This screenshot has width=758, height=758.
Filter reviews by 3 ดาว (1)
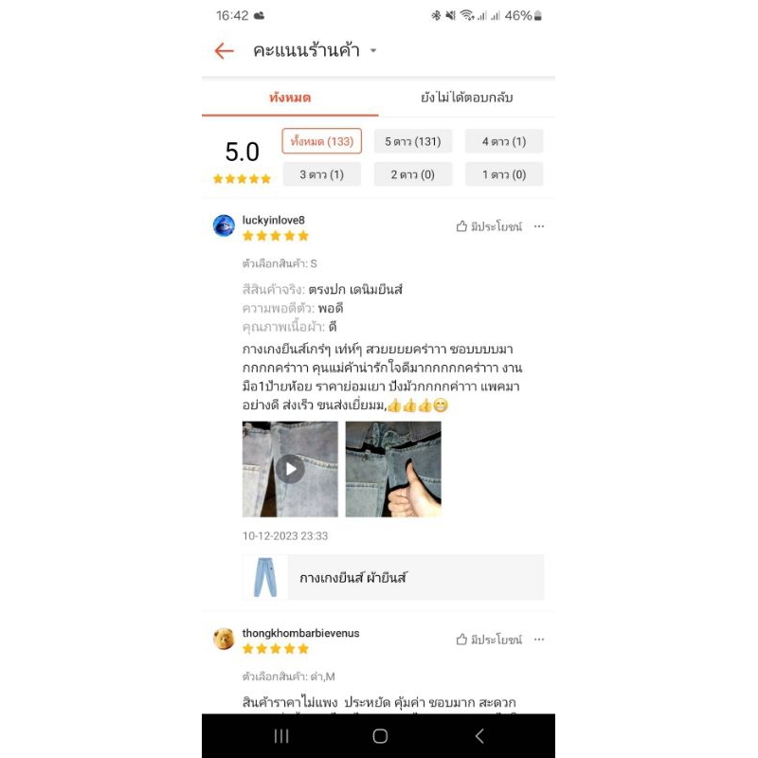[321, 174]
